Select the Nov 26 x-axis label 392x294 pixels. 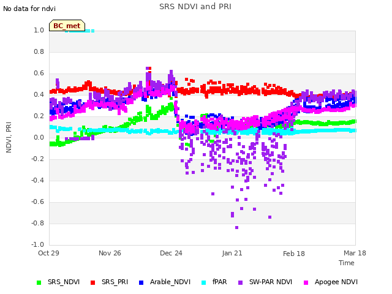110,253
